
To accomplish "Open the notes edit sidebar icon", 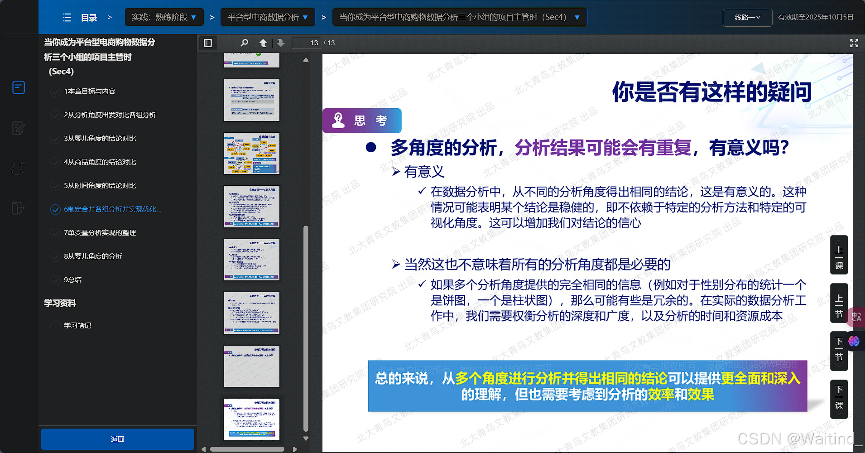I will coord(19,128).
